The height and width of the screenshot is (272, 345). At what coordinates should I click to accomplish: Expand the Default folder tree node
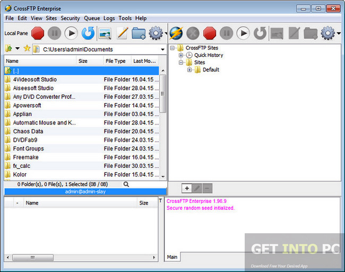tap(189, 70)
